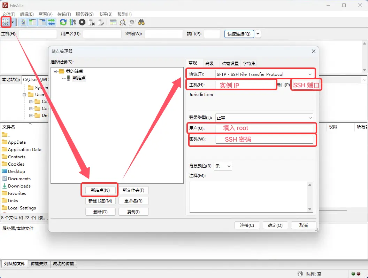
Task: Open the Site Manager toolbar icon
Action: coord(6,22)
